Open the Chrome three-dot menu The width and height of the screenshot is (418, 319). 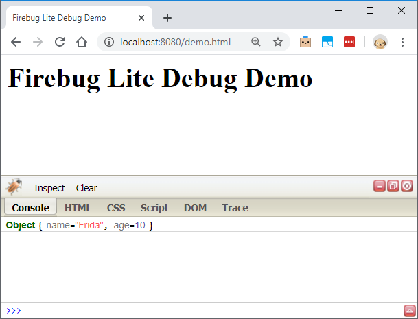[402, 42]
